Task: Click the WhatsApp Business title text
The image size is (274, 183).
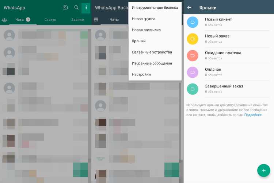Action: 112,8
